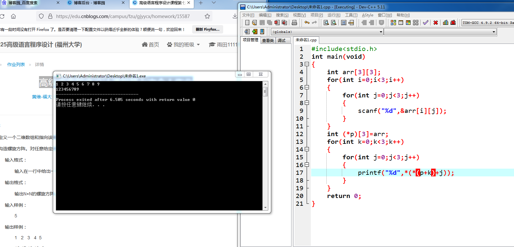The image size is (514, 247).
Task: Click code line 17 printf statement
Action: 406,173
